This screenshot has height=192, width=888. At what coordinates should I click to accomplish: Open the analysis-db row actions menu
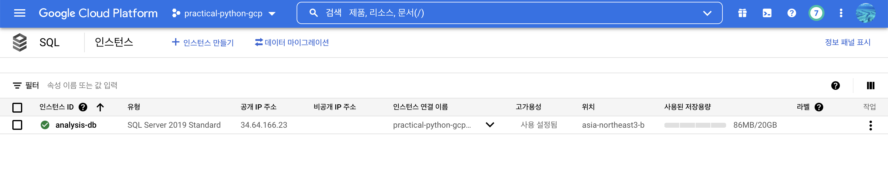[x=870, y=125]
